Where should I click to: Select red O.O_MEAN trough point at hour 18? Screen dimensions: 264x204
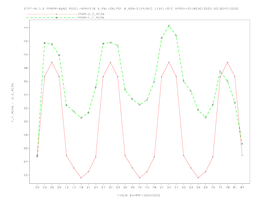(x=81, y=178)
